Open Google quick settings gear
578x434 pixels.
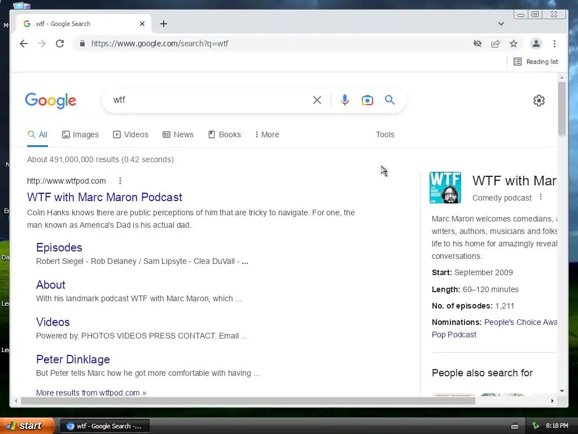[539, 101]
